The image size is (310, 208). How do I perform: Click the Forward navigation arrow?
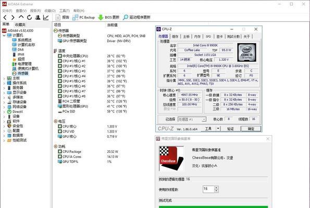[x=13, y=17]
